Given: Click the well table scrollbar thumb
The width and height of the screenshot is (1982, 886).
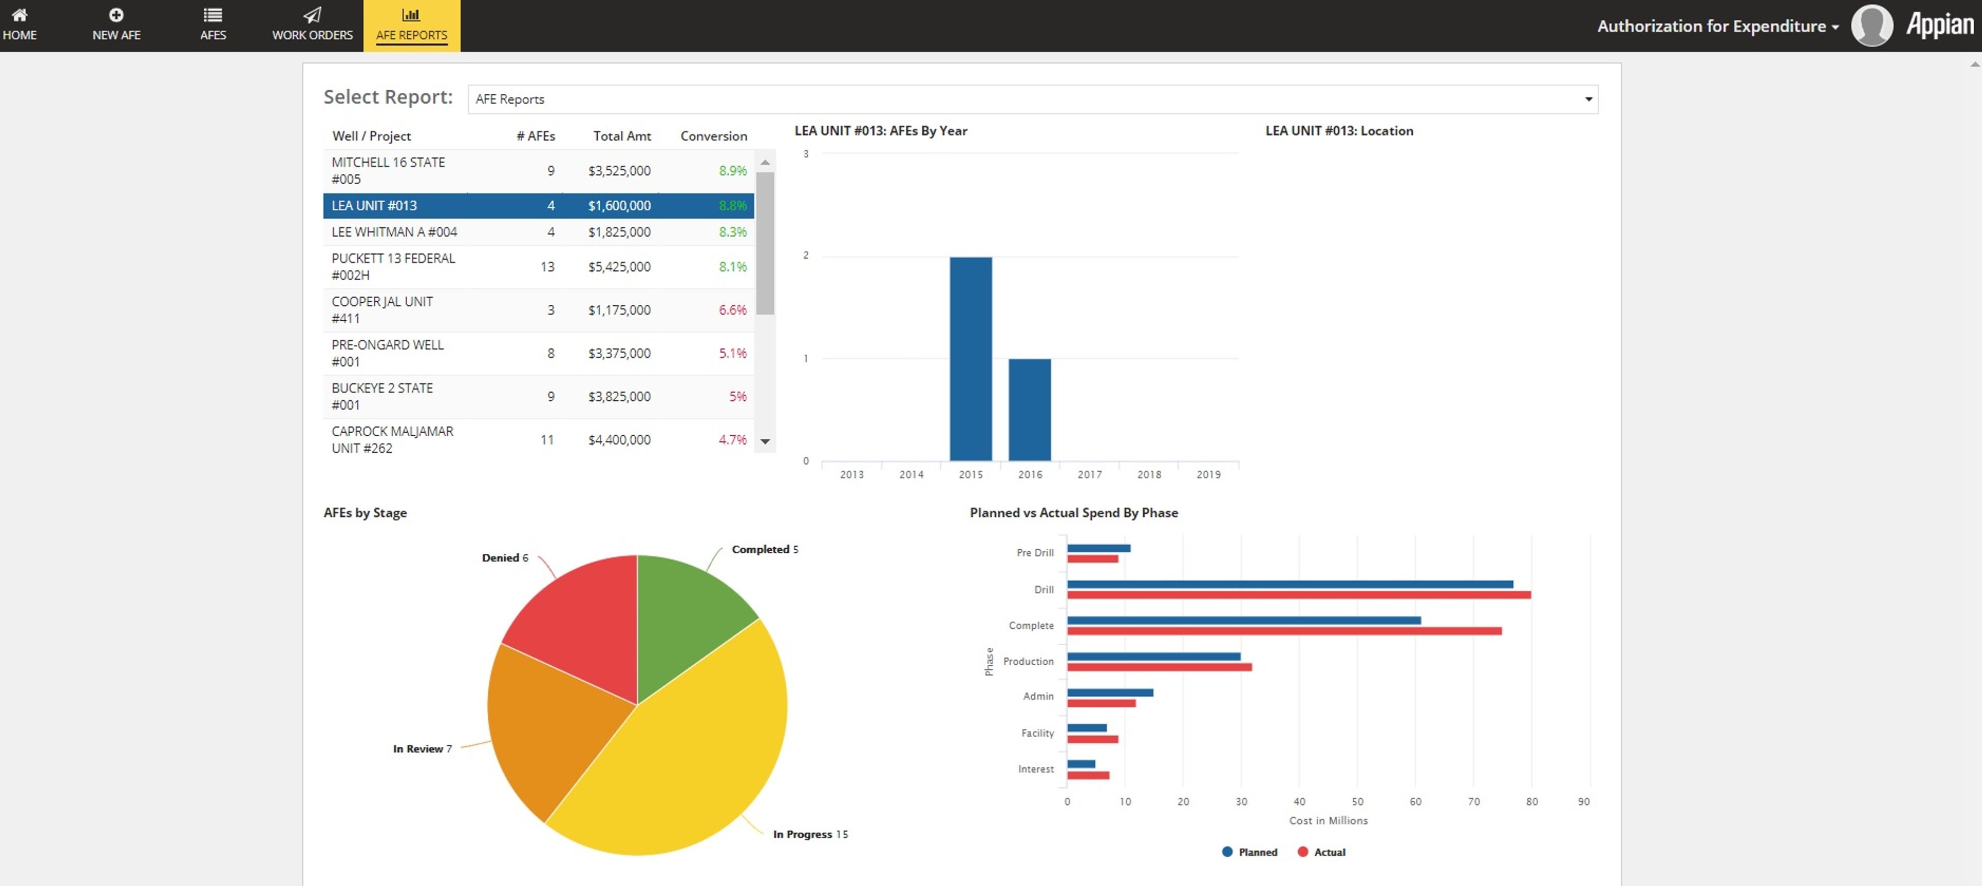Looking at the screenshot, I should [x=765, y=243].
